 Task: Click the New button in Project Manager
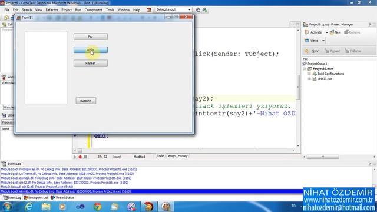[x=335, y=32]
